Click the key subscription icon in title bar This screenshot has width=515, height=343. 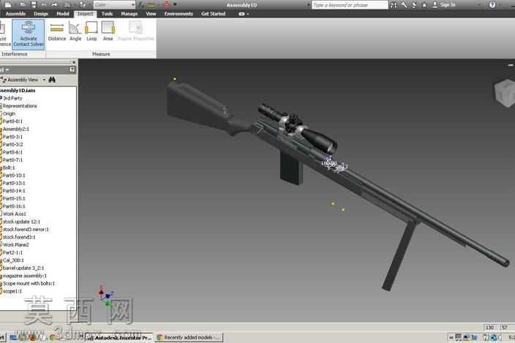tap(404, 5)
